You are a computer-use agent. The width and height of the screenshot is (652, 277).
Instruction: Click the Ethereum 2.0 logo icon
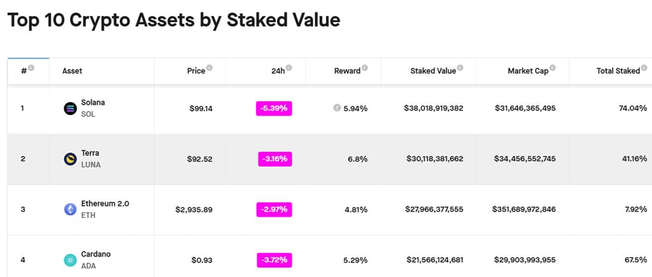[x=70, y=209]
